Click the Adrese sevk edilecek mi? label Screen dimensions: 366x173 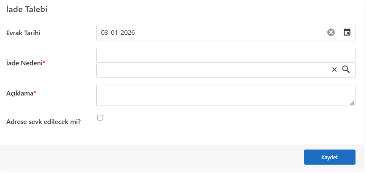point(43,122)
